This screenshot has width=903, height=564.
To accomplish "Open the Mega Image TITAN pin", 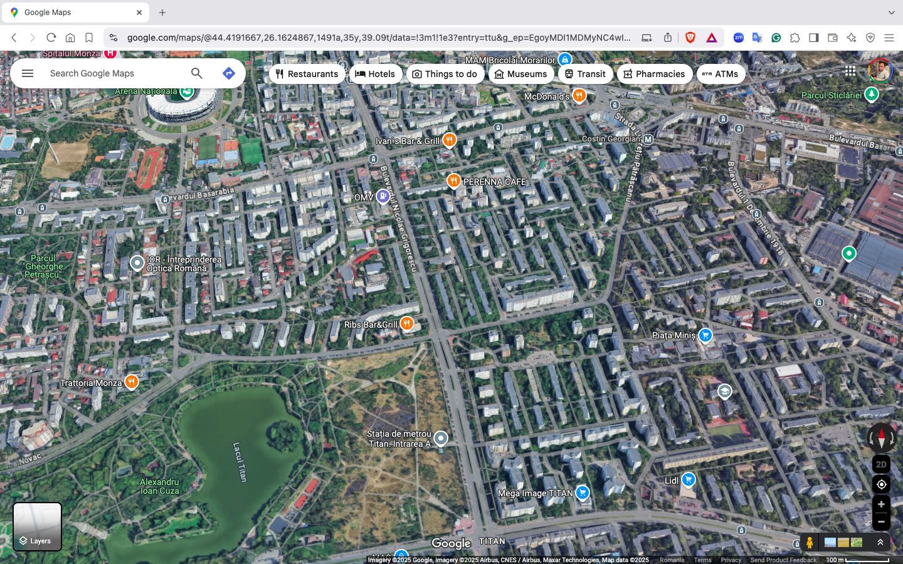I will coord(583,493).
